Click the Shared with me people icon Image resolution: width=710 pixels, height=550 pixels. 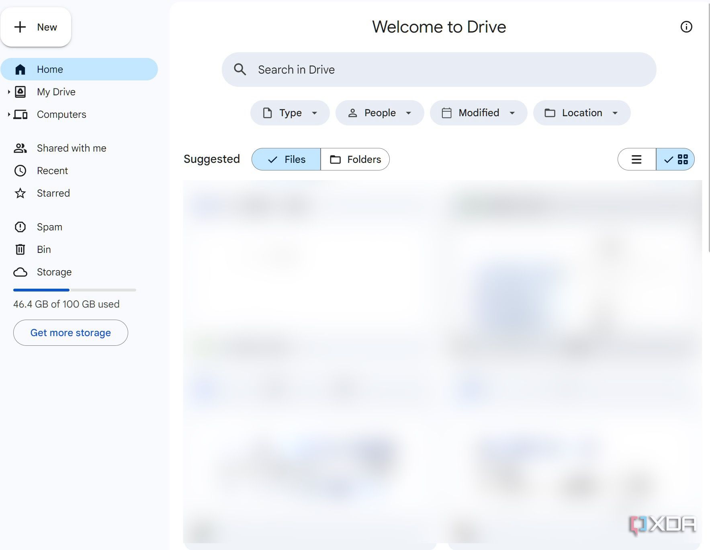tap(20, 148)
